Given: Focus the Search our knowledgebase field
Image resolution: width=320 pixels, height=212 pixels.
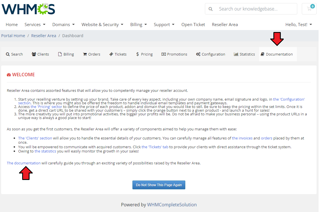Looking at the screenshot, I should pyautogui.click(x=251, y=9).
